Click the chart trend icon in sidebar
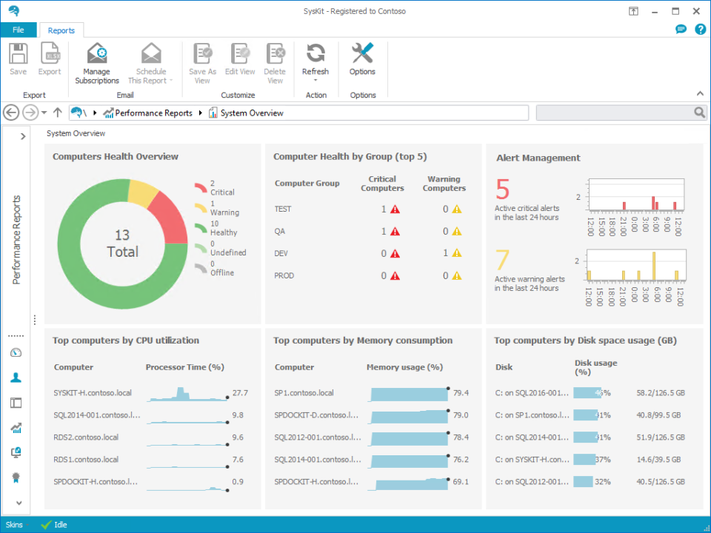The width and height of the screenshot is (711, 533). pos(16,428)
